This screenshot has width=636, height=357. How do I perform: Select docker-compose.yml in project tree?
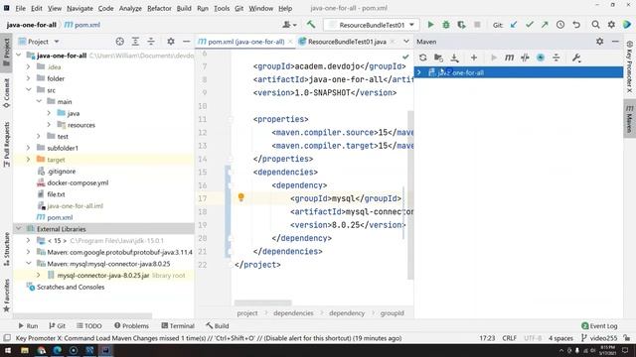(78, 182)
